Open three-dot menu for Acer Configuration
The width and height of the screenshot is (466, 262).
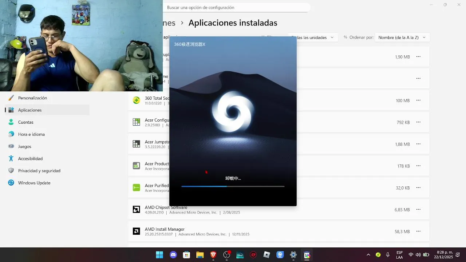(x=418, y=122)
